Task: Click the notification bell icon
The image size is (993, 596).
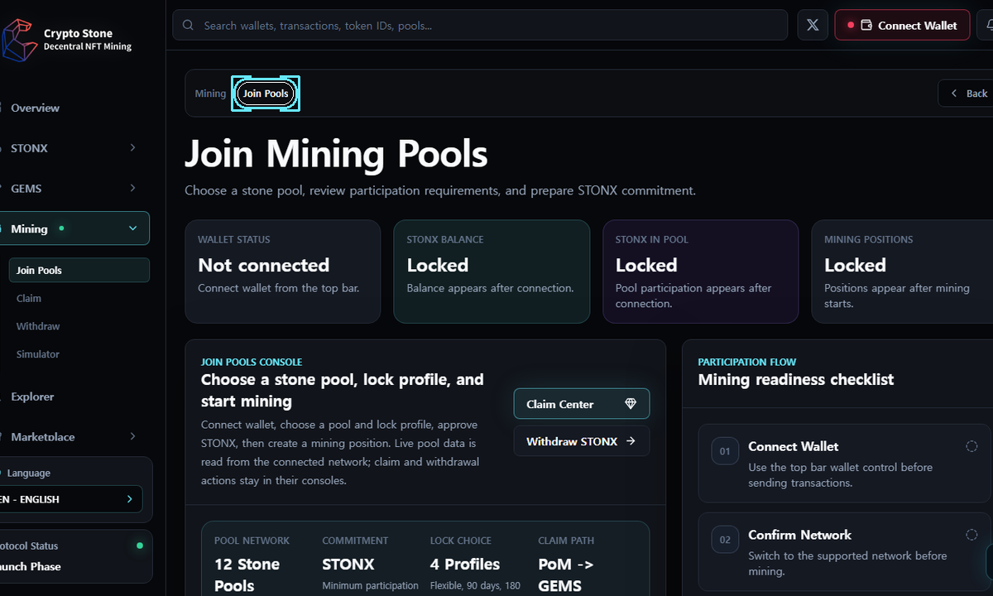Action: [x=988, y=26]
